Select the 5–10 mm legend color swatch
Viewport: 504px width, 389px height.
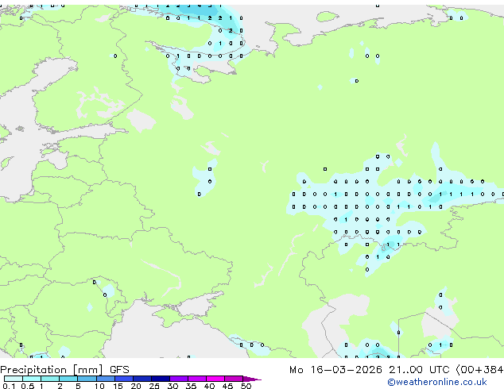(x=87, y=379)
